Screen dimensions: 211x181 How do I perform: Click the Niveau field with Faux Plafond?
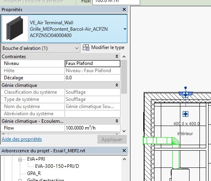(92, 63)
